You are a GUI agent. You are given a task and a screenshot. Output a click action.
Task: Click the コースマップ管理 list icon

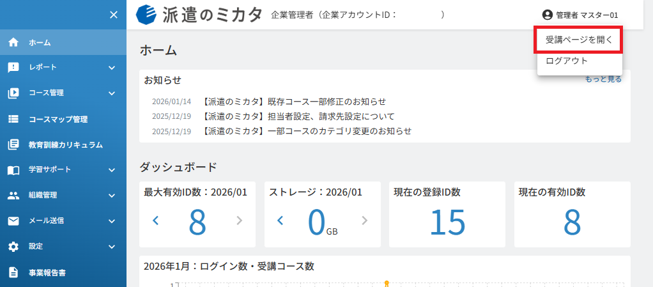pyautogui.click(x=13, y=119)
